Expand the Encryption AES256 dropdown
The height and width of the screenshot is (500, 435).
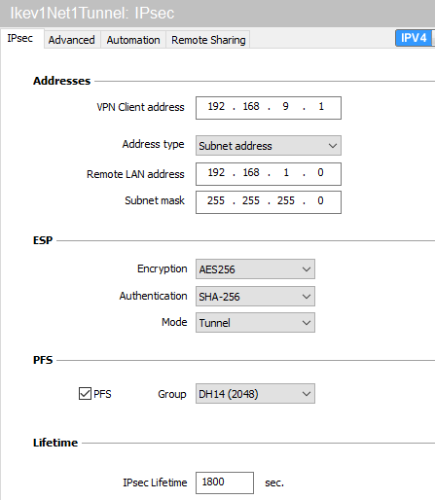tap(255, 269)
